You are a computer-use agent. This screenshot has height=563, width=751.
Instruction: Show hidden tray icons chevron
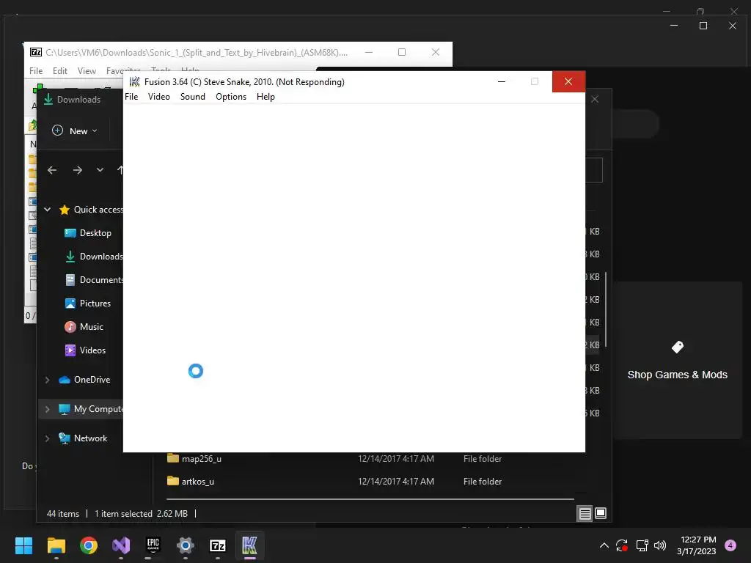tap(604, 545)
